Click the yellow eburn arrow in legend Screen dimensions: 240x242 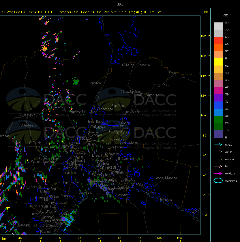point(218,159)
